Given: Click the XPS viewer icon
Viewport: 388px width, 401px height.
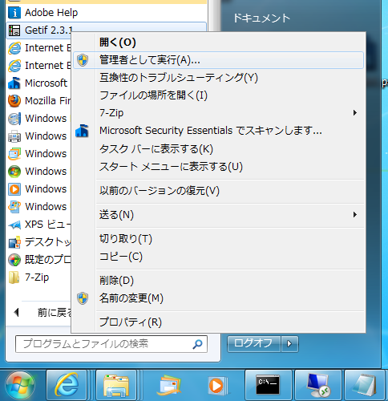Looking at the screenshot, I should tap(14, 225).
